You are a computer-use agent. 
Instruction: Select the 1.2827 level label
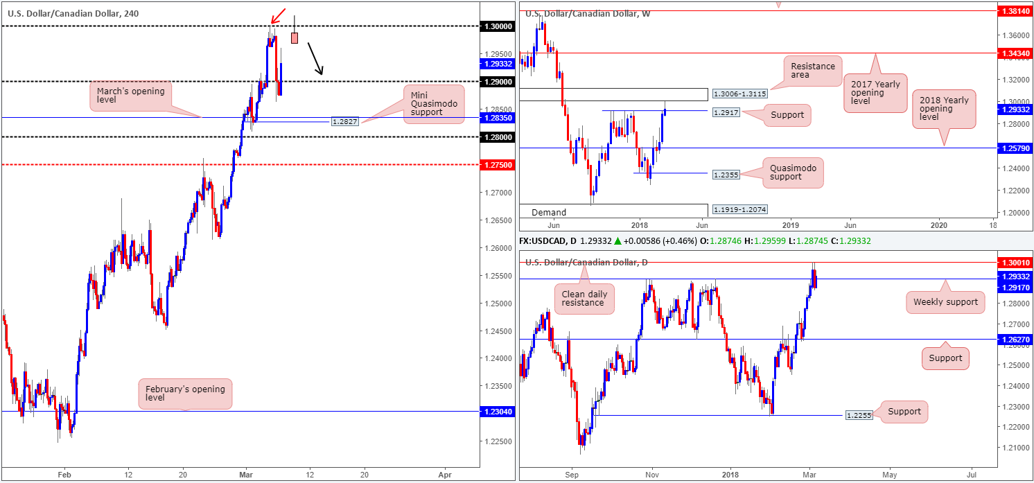(x=344, y=122)
